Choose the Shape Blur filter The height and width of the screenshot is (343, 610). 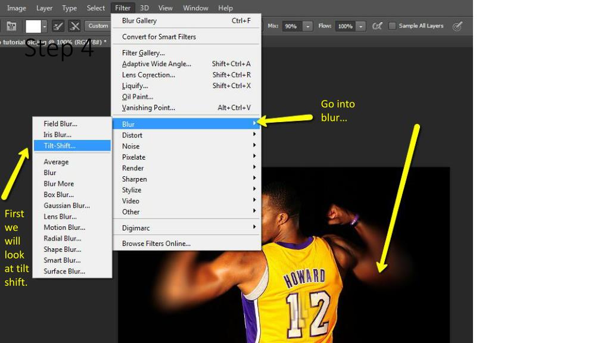tap(72, 250)
